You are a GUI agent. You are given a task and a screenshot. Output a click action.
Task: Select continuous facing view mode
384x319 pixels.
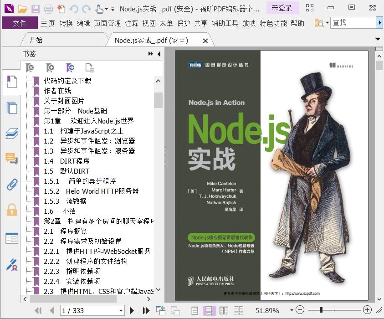tap(238, 311)
